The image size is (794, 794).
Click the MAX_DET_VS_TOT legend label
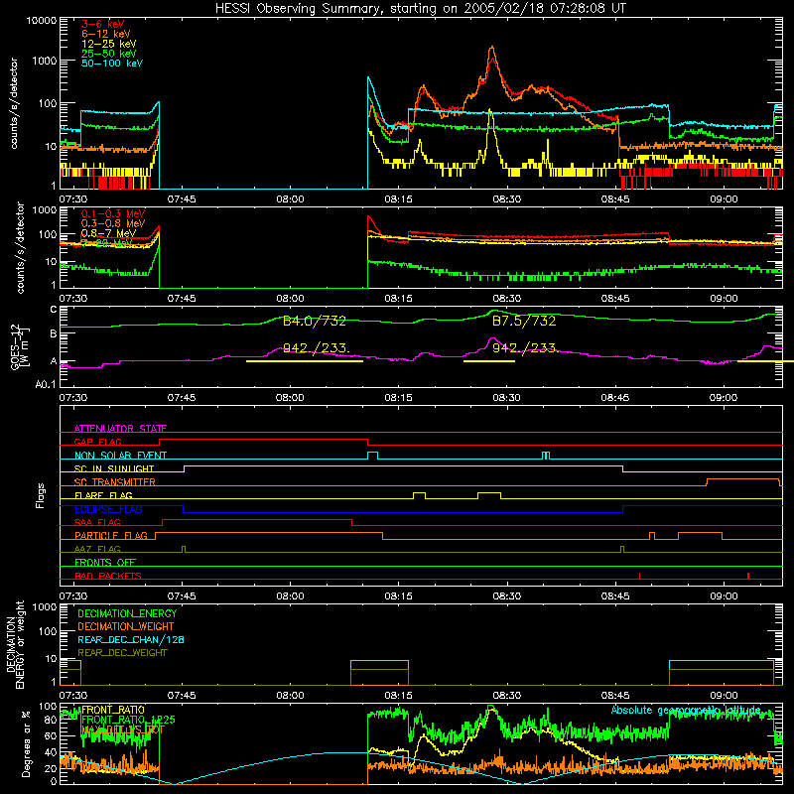pos(123,729)
